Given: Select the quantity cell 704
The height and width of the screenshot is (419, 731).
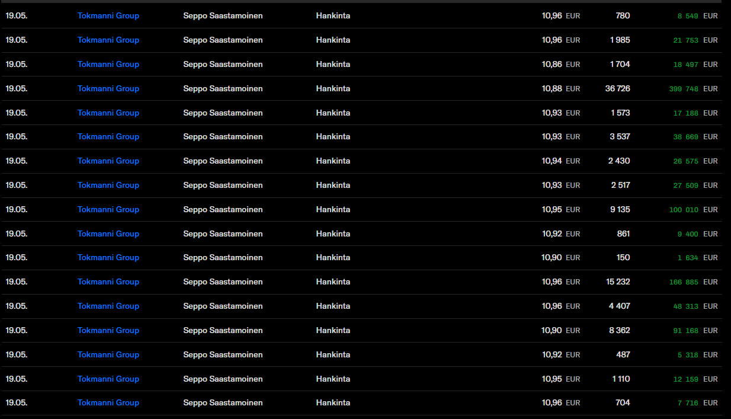Looking at the screenshot, I should click(623, 403).
